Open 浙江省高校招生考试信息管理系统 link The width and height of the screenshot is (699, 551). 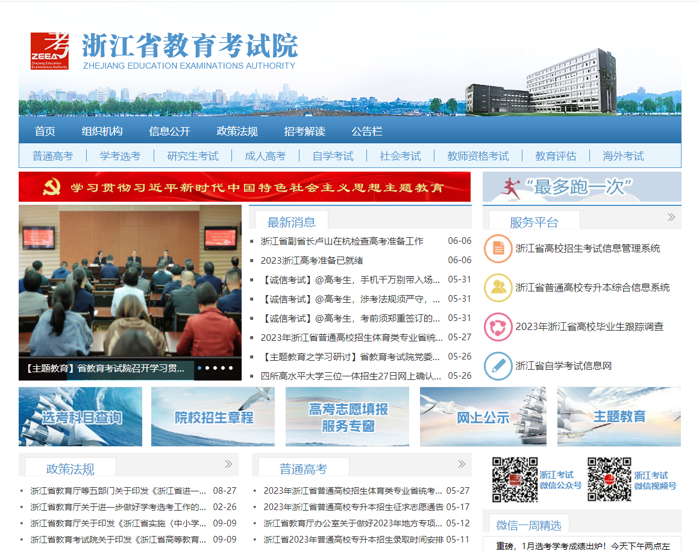tap(588, 249)
